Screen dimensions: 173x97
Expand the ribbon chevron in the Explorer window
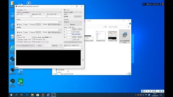click(x=128, y=24)
